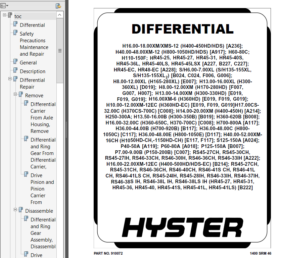Image resolution: width=282 pixels, height=258 pixels.
Task: Click bookmark icon beside Differential Repair
Action: [15, 79]
